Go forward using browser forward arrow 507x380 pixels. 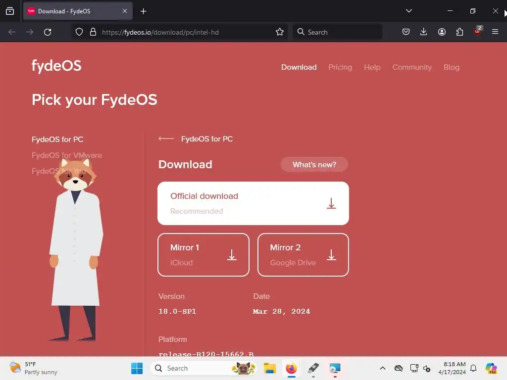pos(30,32)
